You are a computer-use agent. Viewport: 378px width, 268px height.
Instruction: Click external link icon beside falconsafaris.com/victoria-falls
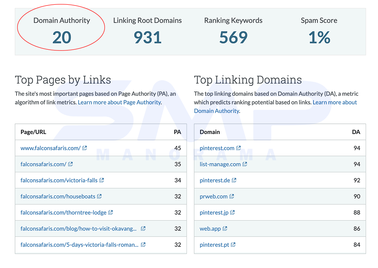tap(102, 180)
